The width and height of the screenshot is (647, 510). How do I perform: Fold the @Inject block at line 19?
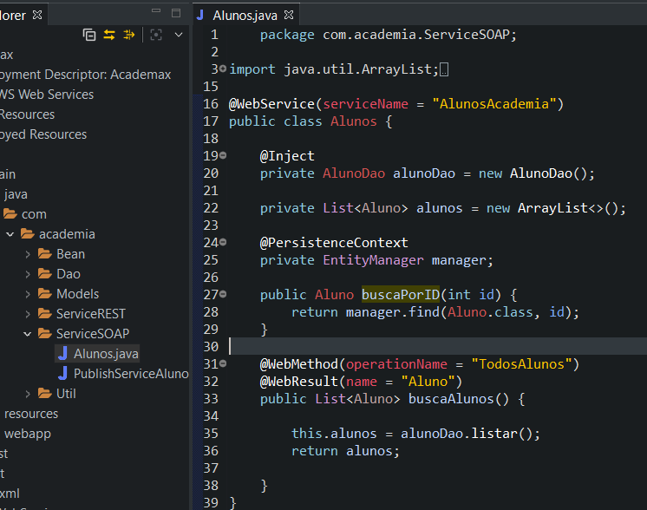click(223, 155)
